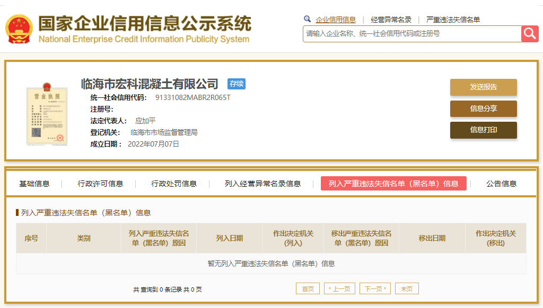
Task: Click the 移出严重违法失信名单(黑名单)原因 column header
Action: (x=361, y=238)
